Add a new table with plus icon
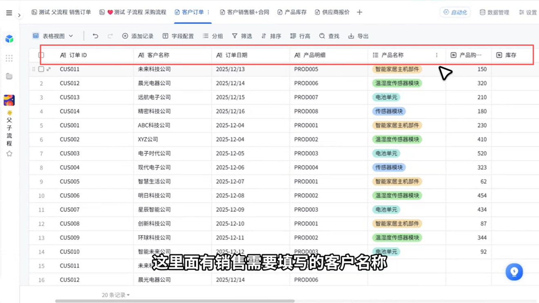This screenshot has width=539, height=303. [359, 12]
